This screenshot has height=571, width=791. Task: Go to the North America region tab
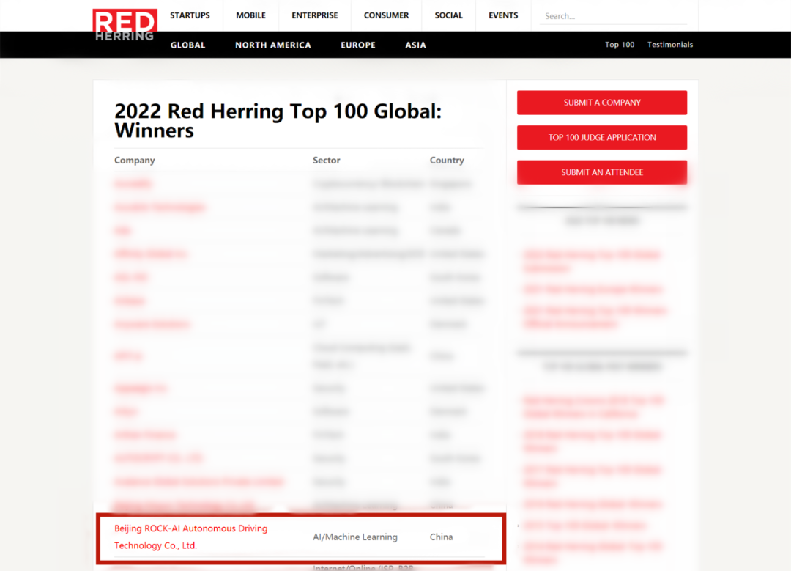click(x=273, y=45)
